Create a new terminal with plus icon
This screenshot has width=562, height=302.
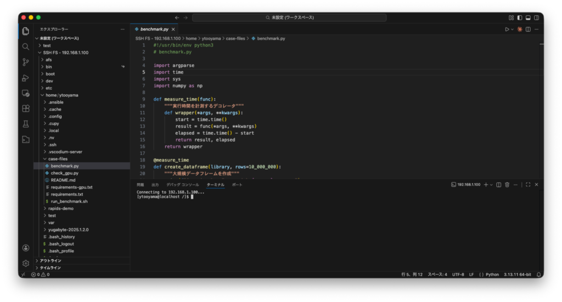click(x=486, y=185)
